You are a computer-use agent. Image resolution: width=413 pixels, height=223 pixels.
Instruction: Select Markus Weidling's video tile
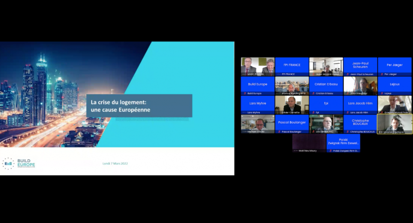[x=292, y=86]
